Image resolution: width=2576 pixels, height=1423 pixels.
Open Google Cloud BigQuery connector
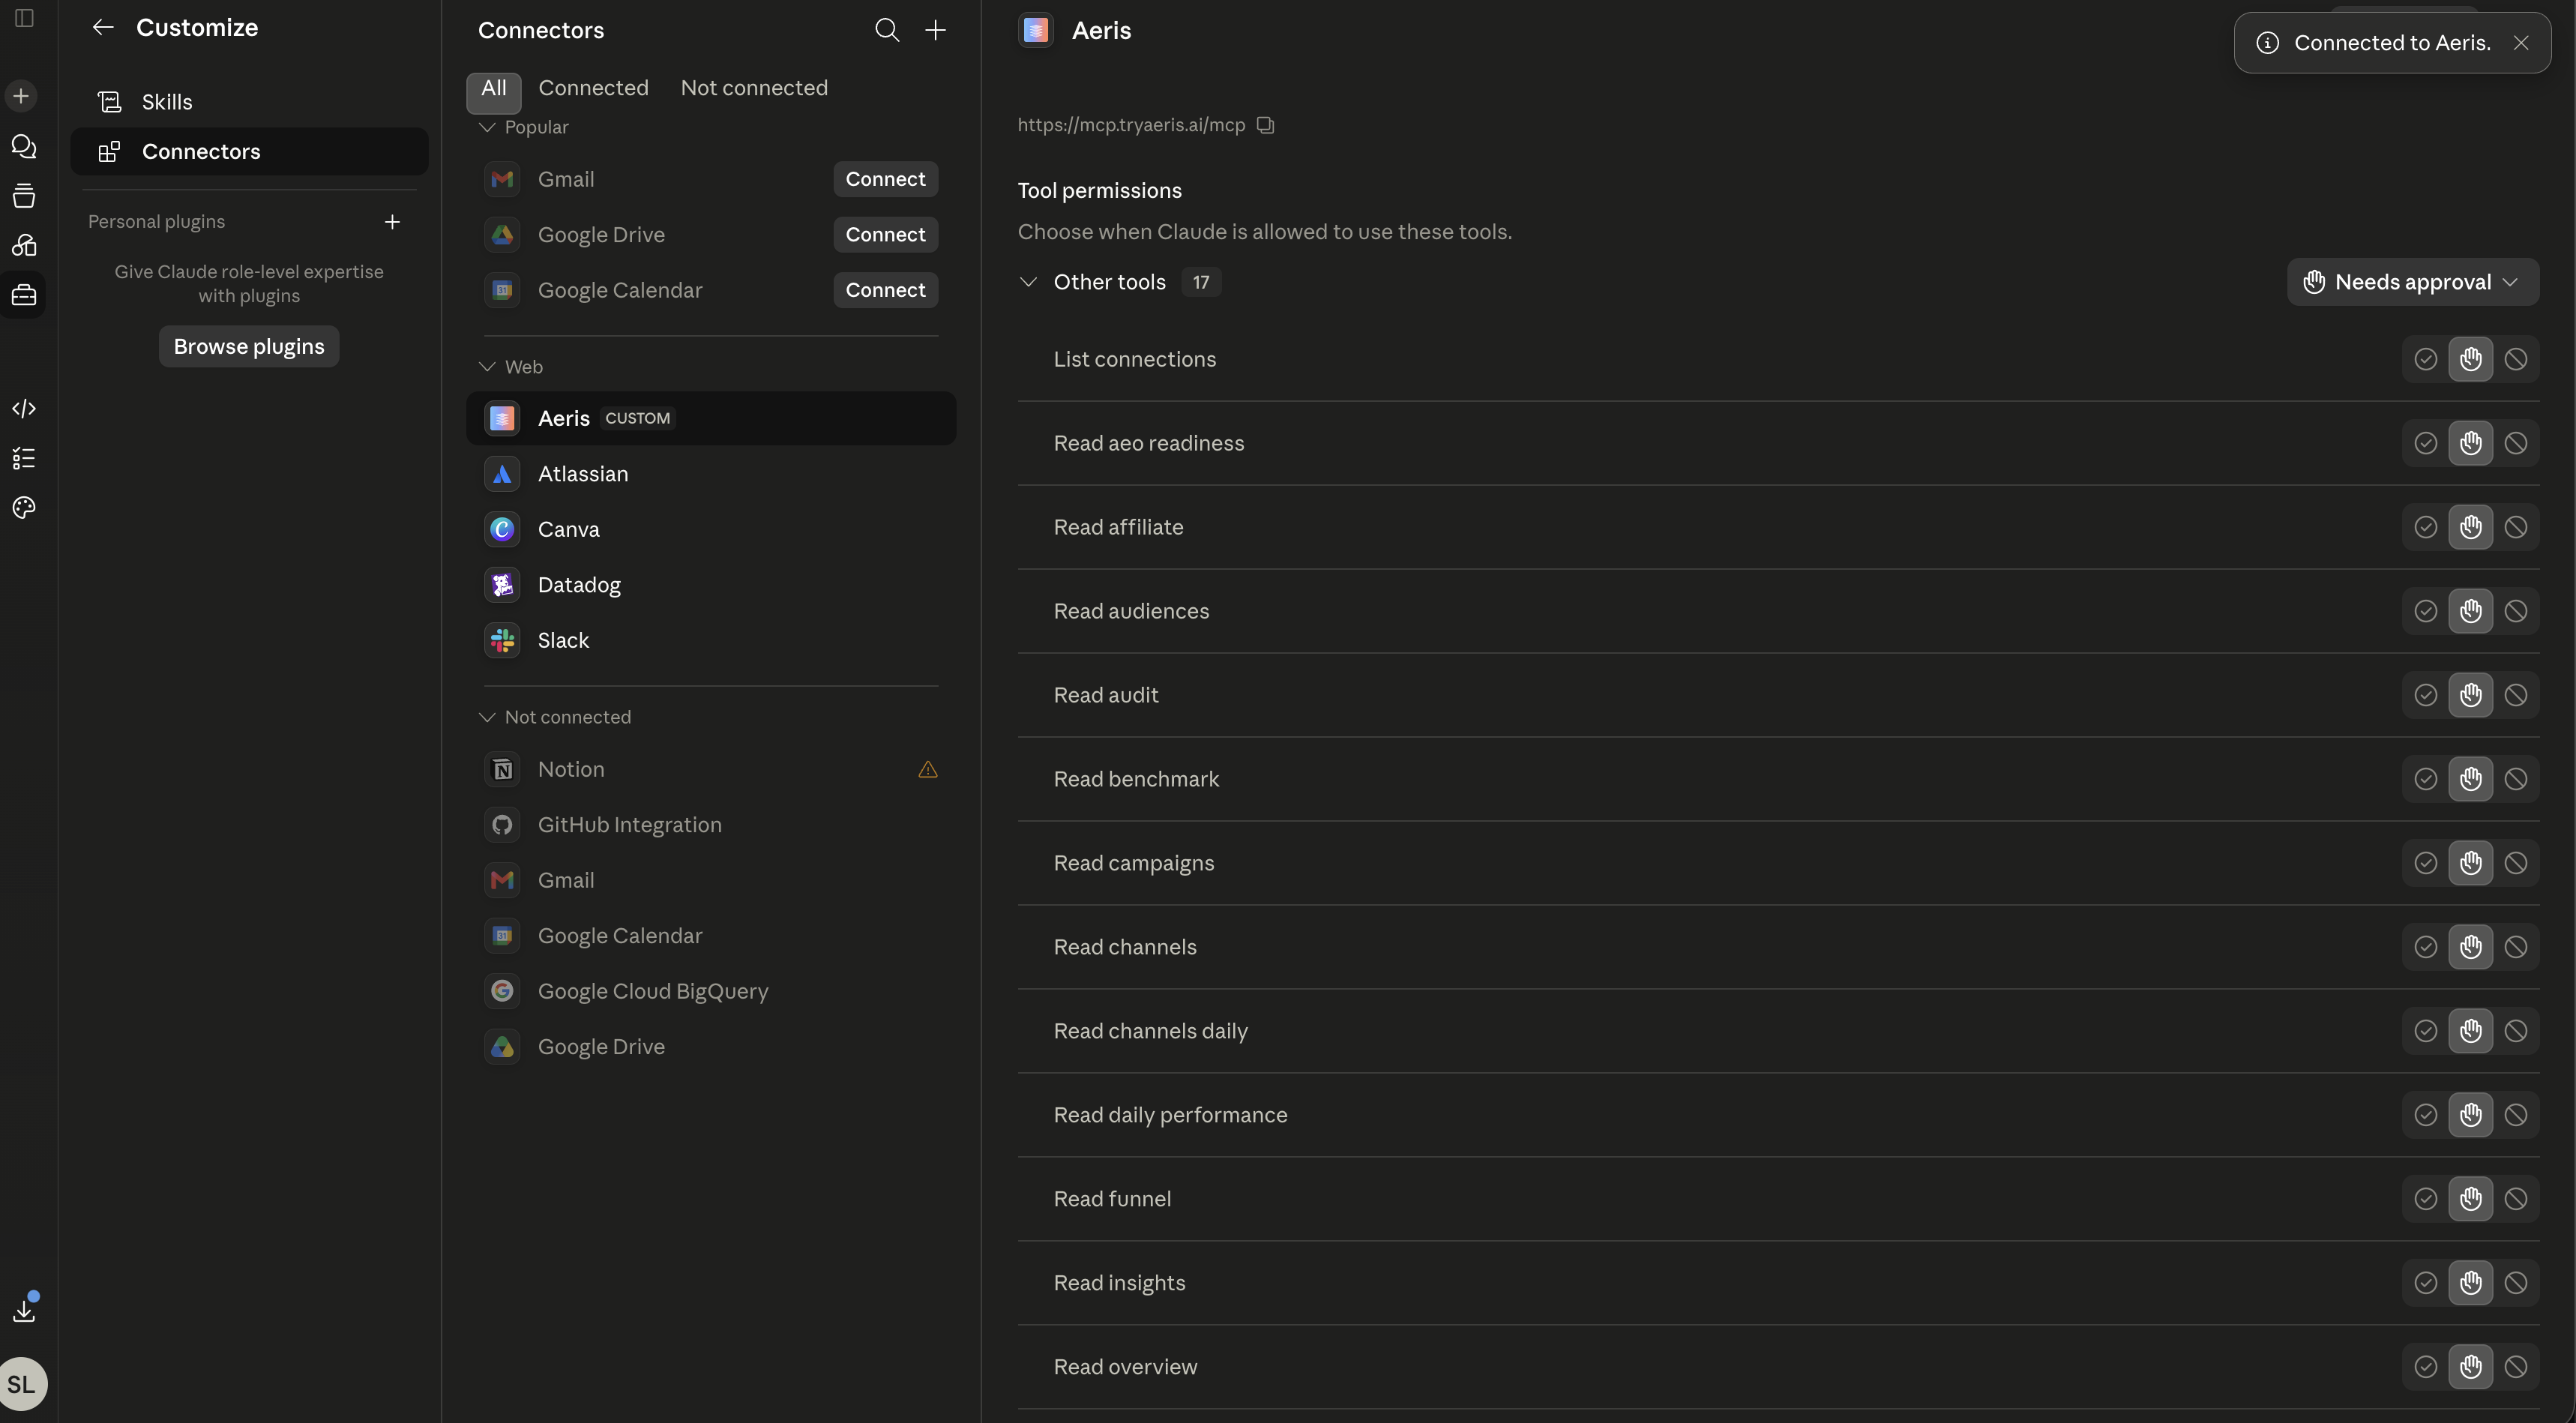point(711,992)
